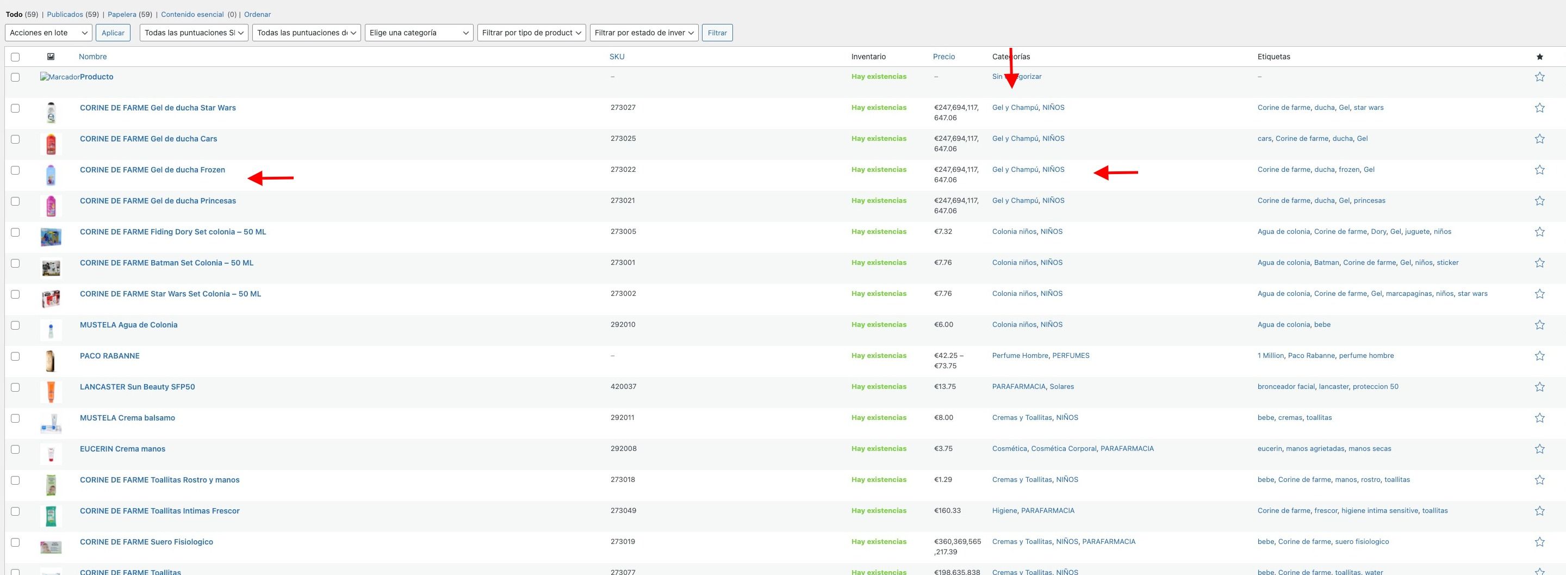
Task: Click the star wars tag in first product
Action: pos(1369,108)
